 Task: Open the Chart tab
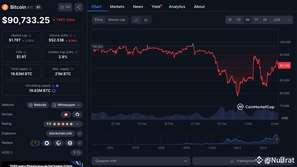(97, 7)
